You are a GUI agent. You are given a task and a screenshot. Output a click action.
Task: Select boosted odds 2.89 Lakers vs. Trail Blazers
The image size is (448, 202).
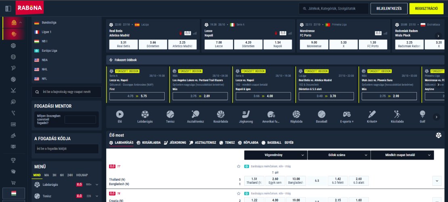pos(200,96)
